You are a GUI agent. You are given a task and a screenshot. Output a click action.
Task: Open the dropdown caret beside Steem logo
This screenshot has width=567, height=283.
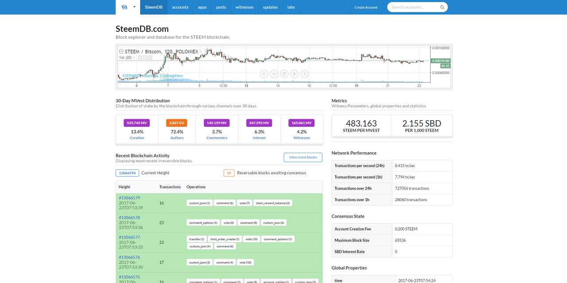134,8
